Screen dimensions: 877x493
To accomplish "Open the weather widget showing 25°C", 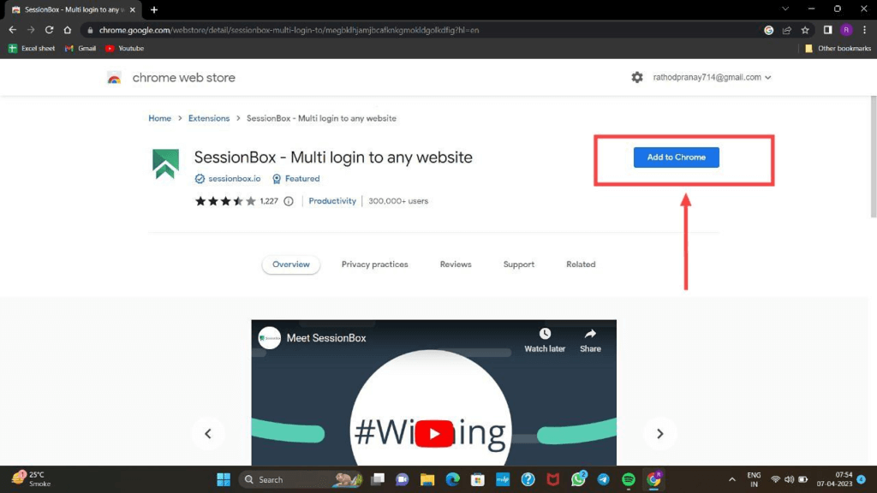I will click(33, 479).
